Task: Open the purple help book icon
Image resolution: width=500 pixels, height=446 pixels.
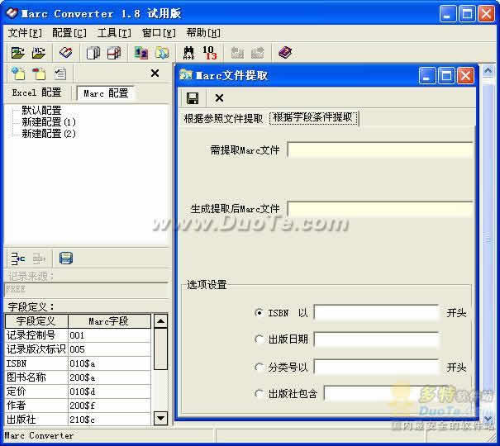Action: [285, 53]
